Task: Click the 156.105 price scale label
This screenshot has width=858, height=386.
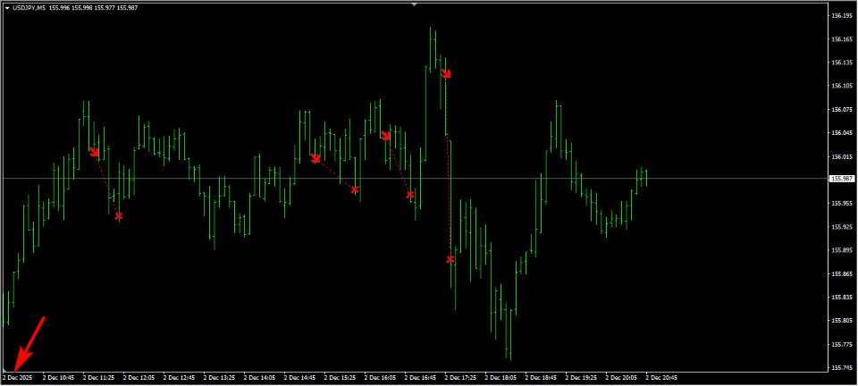Action: (x=840, y=86)
